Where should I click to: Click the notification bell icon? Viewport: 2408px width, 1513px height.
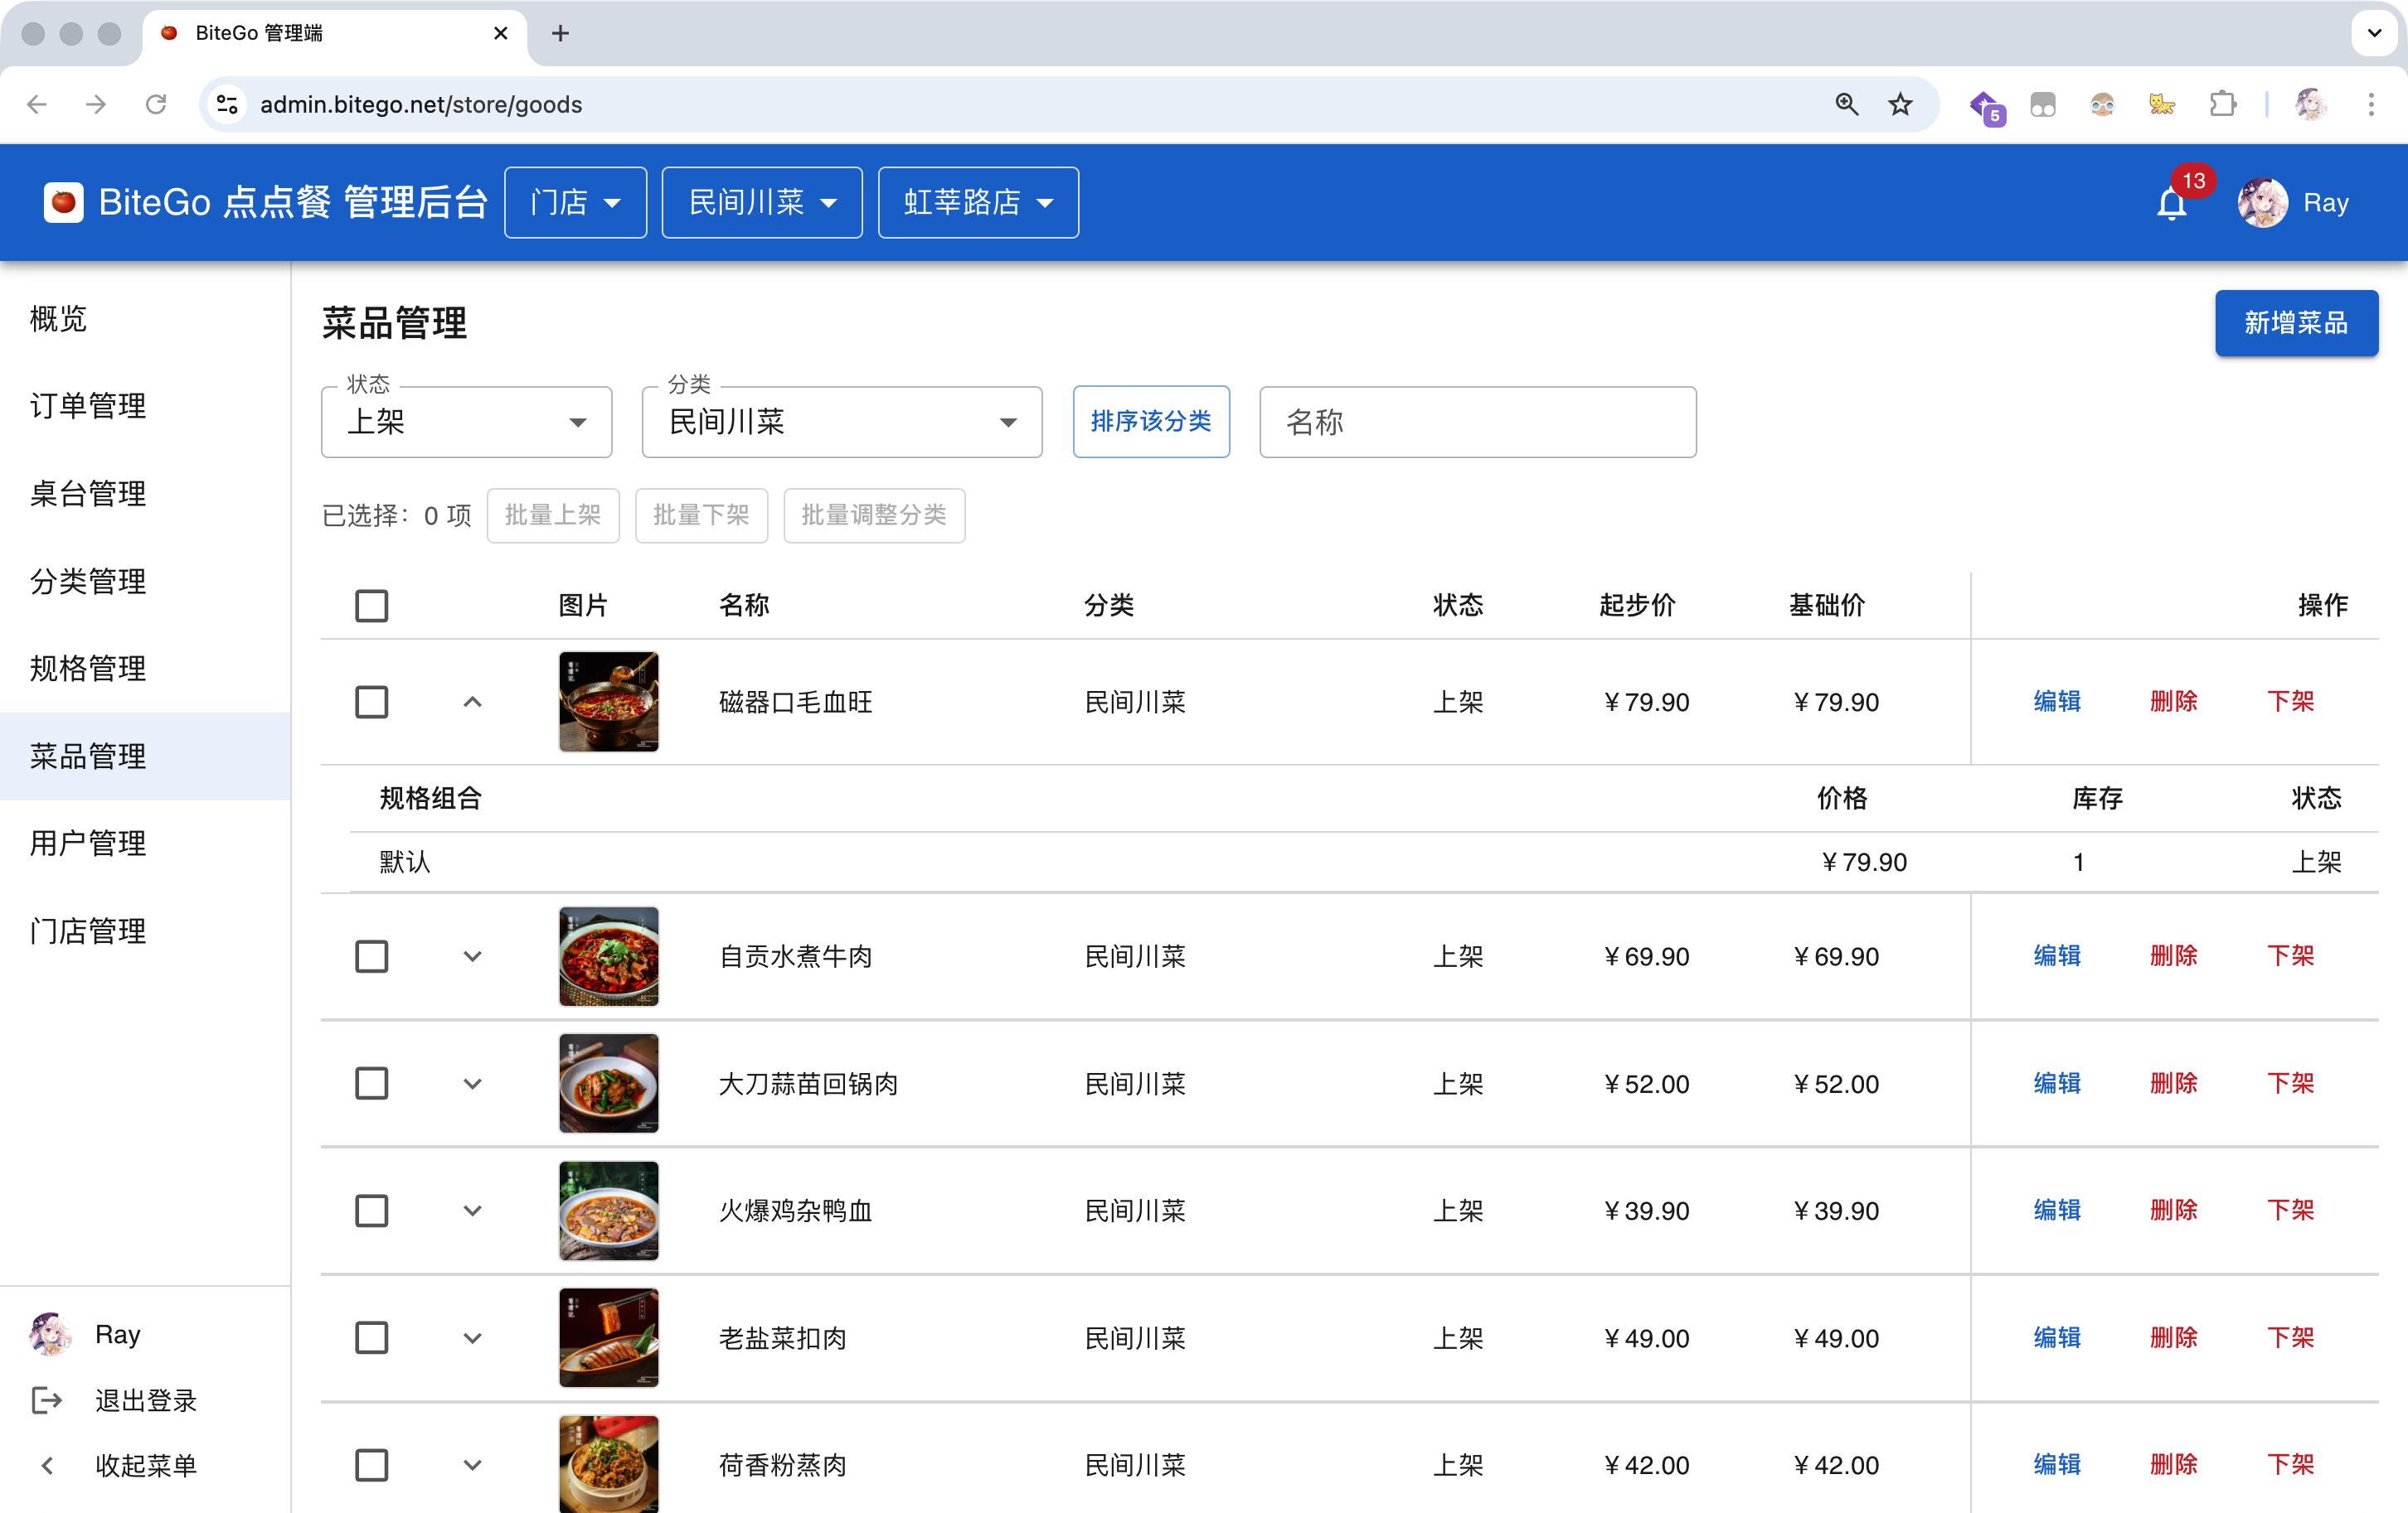[2170, 205]
